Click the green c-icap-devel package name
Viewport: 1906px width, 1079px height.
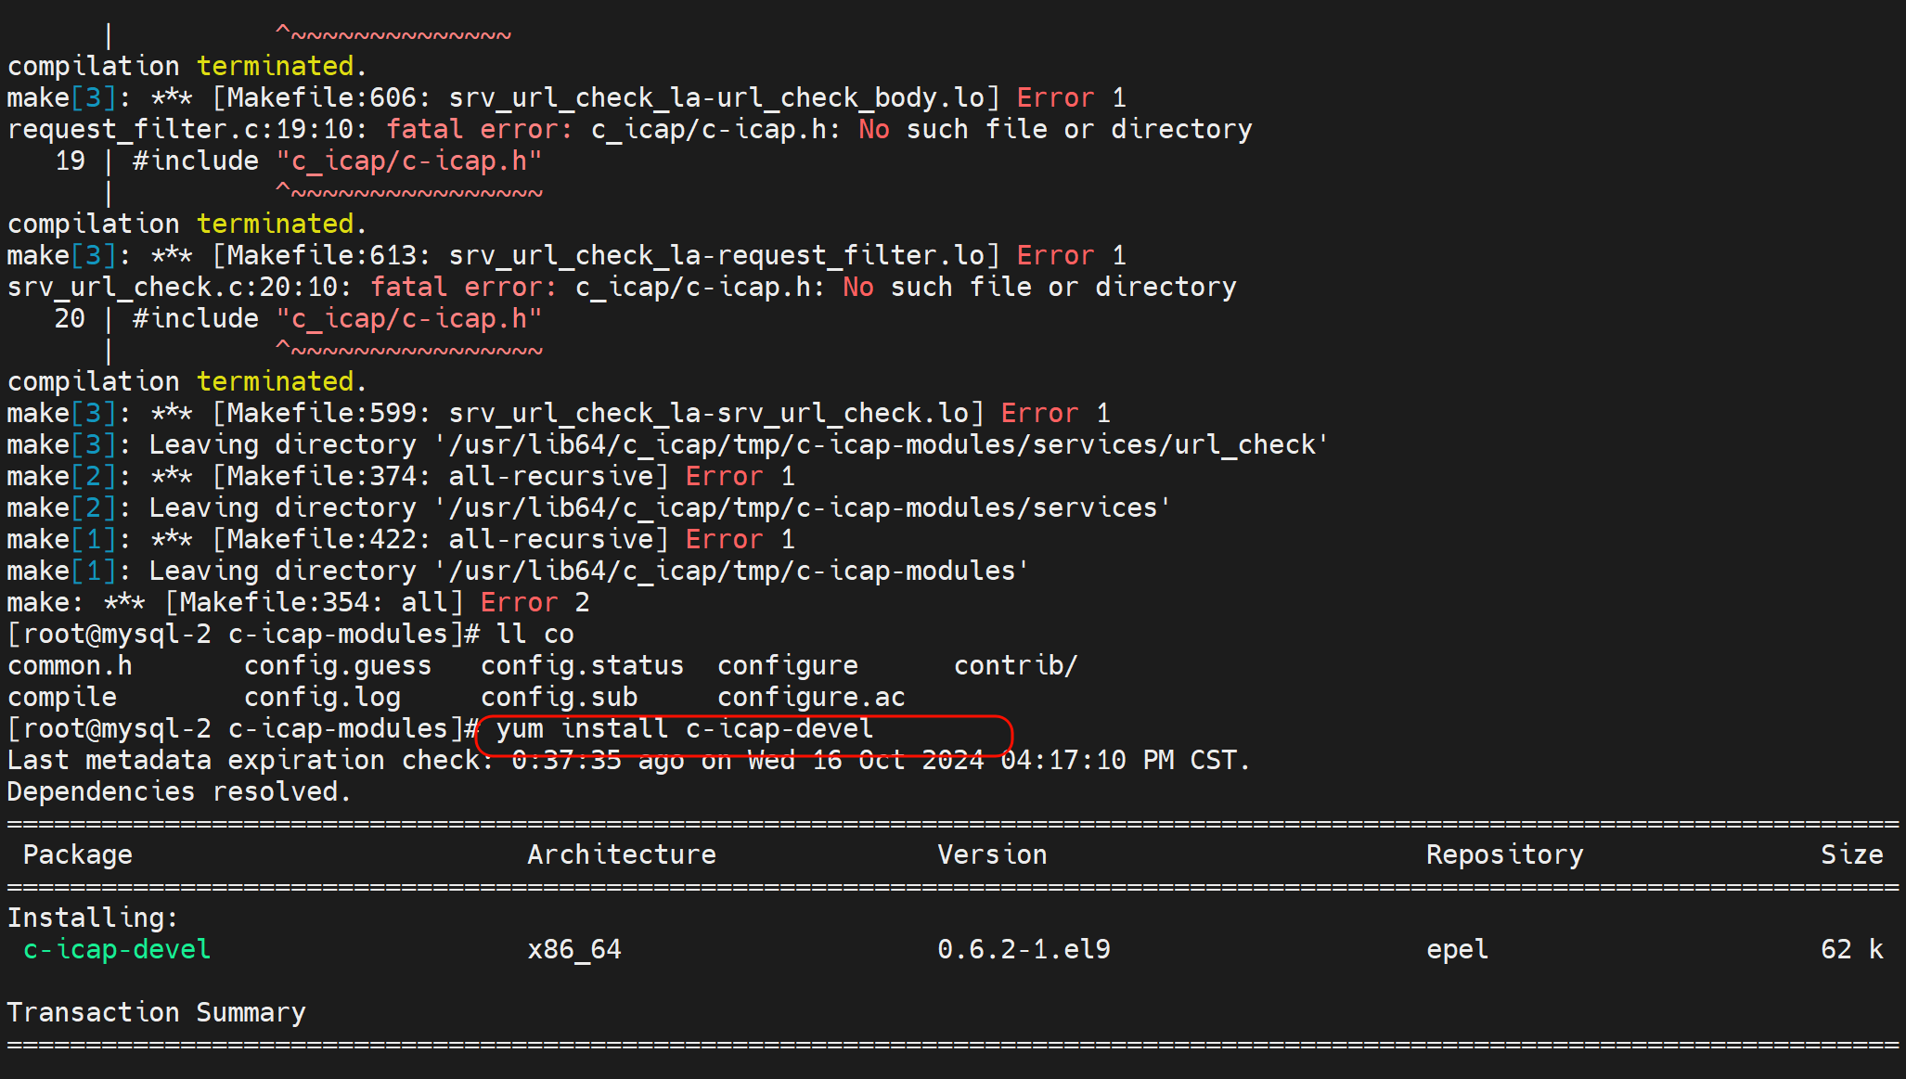[x=117, y=949]
